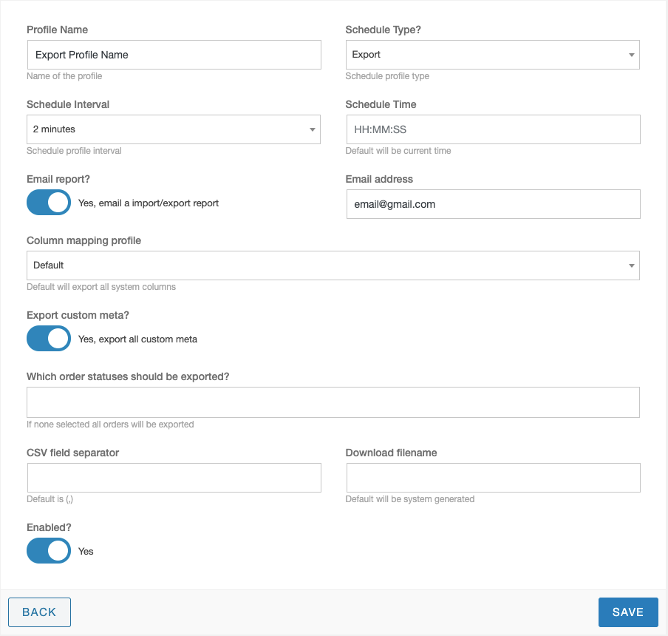Click the Email address input field
Screen dimensions: 668x636
pos(494,204)
